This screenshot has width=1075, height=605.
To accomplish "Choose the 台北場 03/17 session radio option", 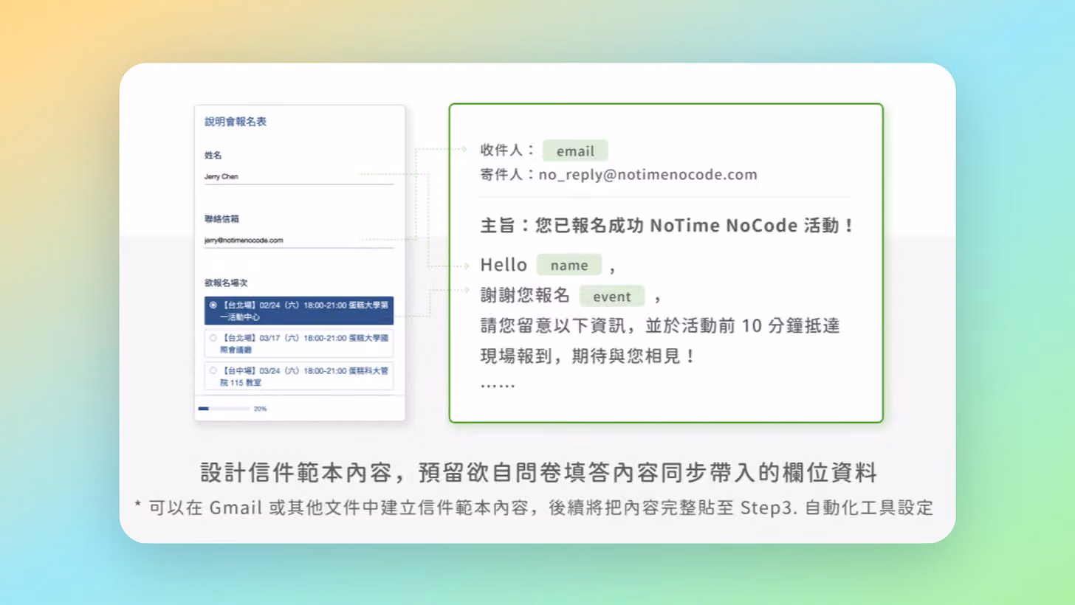I will [x=299, y=343].
